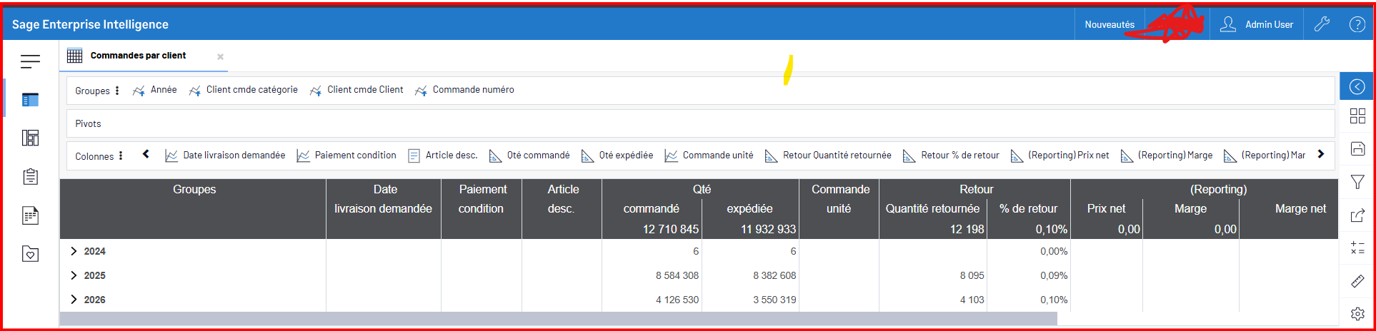The image size is (1376, 331).
Task: Open the filter funnel icon
Action: (1357, 182)
